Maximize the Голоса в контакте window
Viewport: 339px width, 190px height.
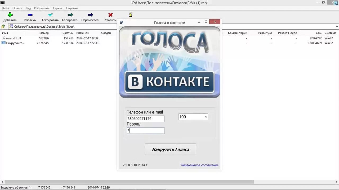tap(206, 22)
